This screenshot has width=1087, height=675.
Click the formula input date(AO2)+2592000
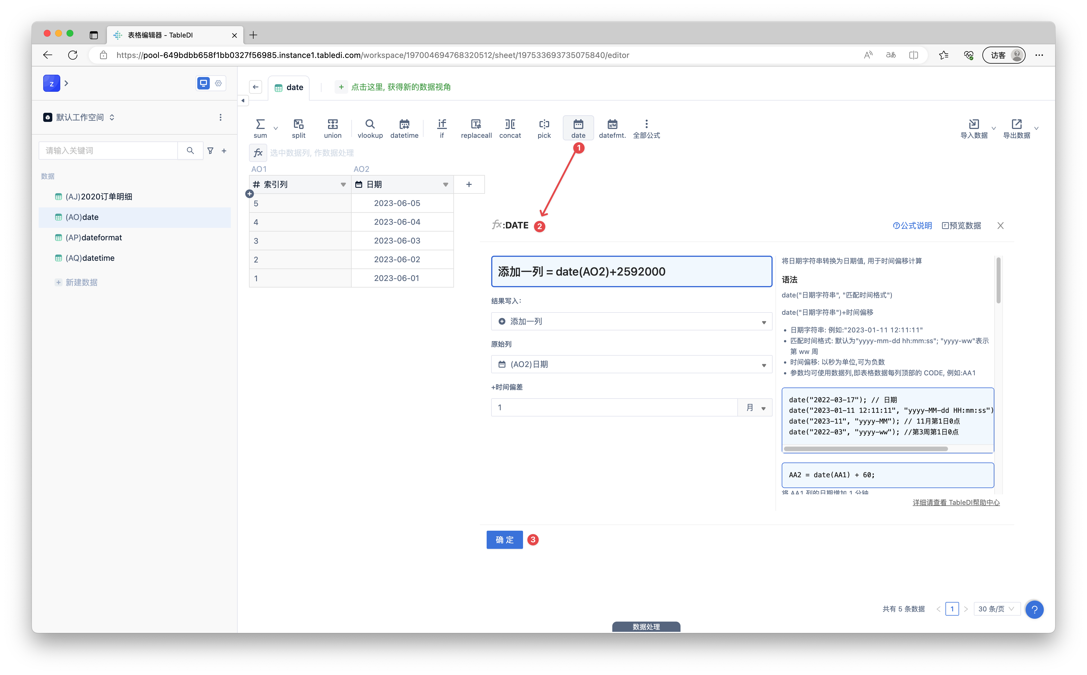click(x=632, y=271)
